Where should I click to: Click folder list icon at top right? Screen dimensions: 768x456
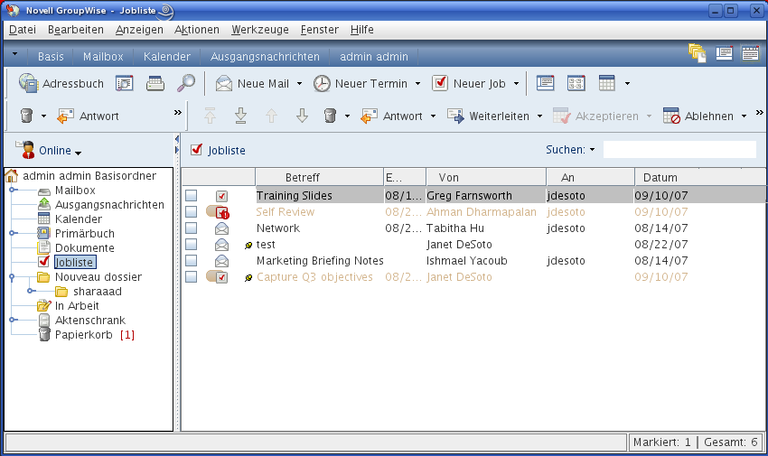pos(697,53)
